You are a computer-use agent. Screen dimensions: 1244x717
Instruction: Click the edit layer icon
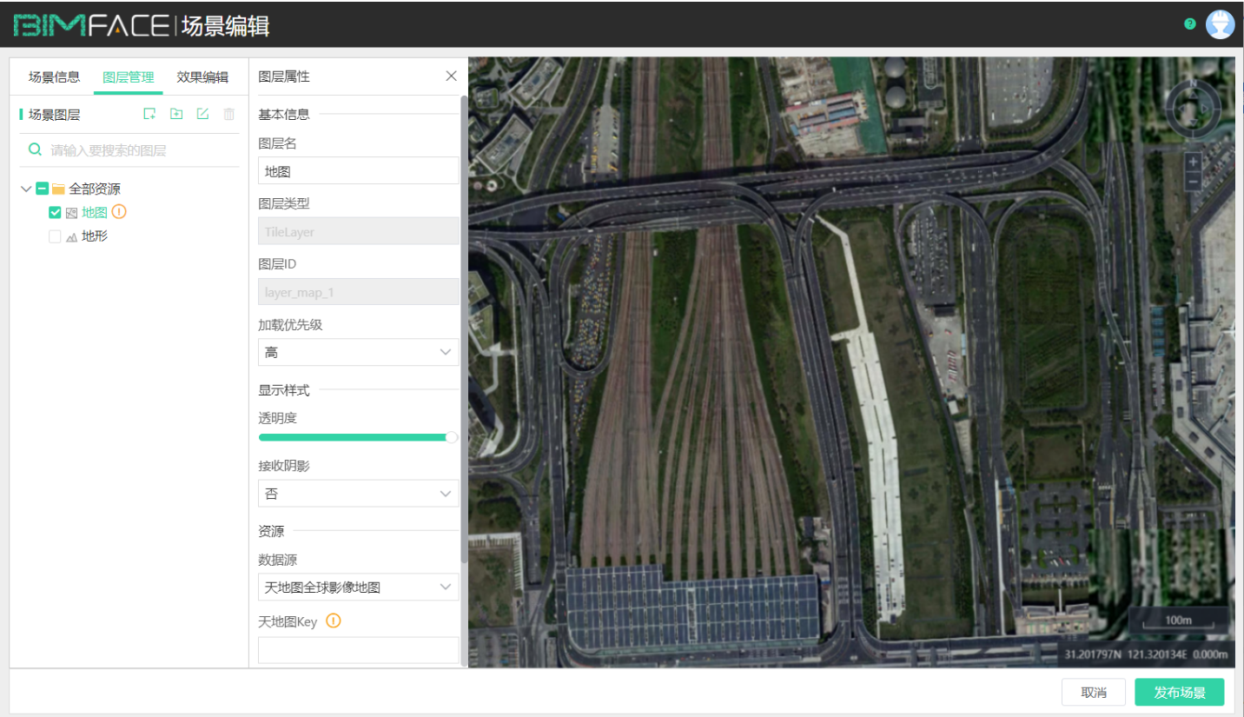202,114
